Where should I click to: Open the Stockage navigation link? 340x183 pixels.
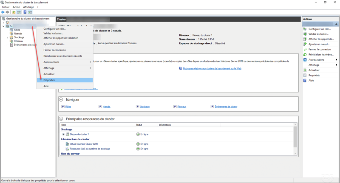145,107
